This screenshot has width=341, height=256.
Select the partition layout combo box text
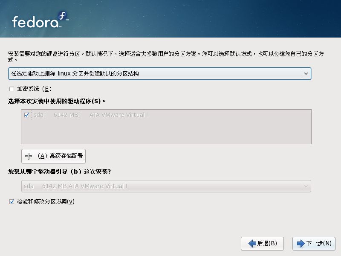point(75,73)
